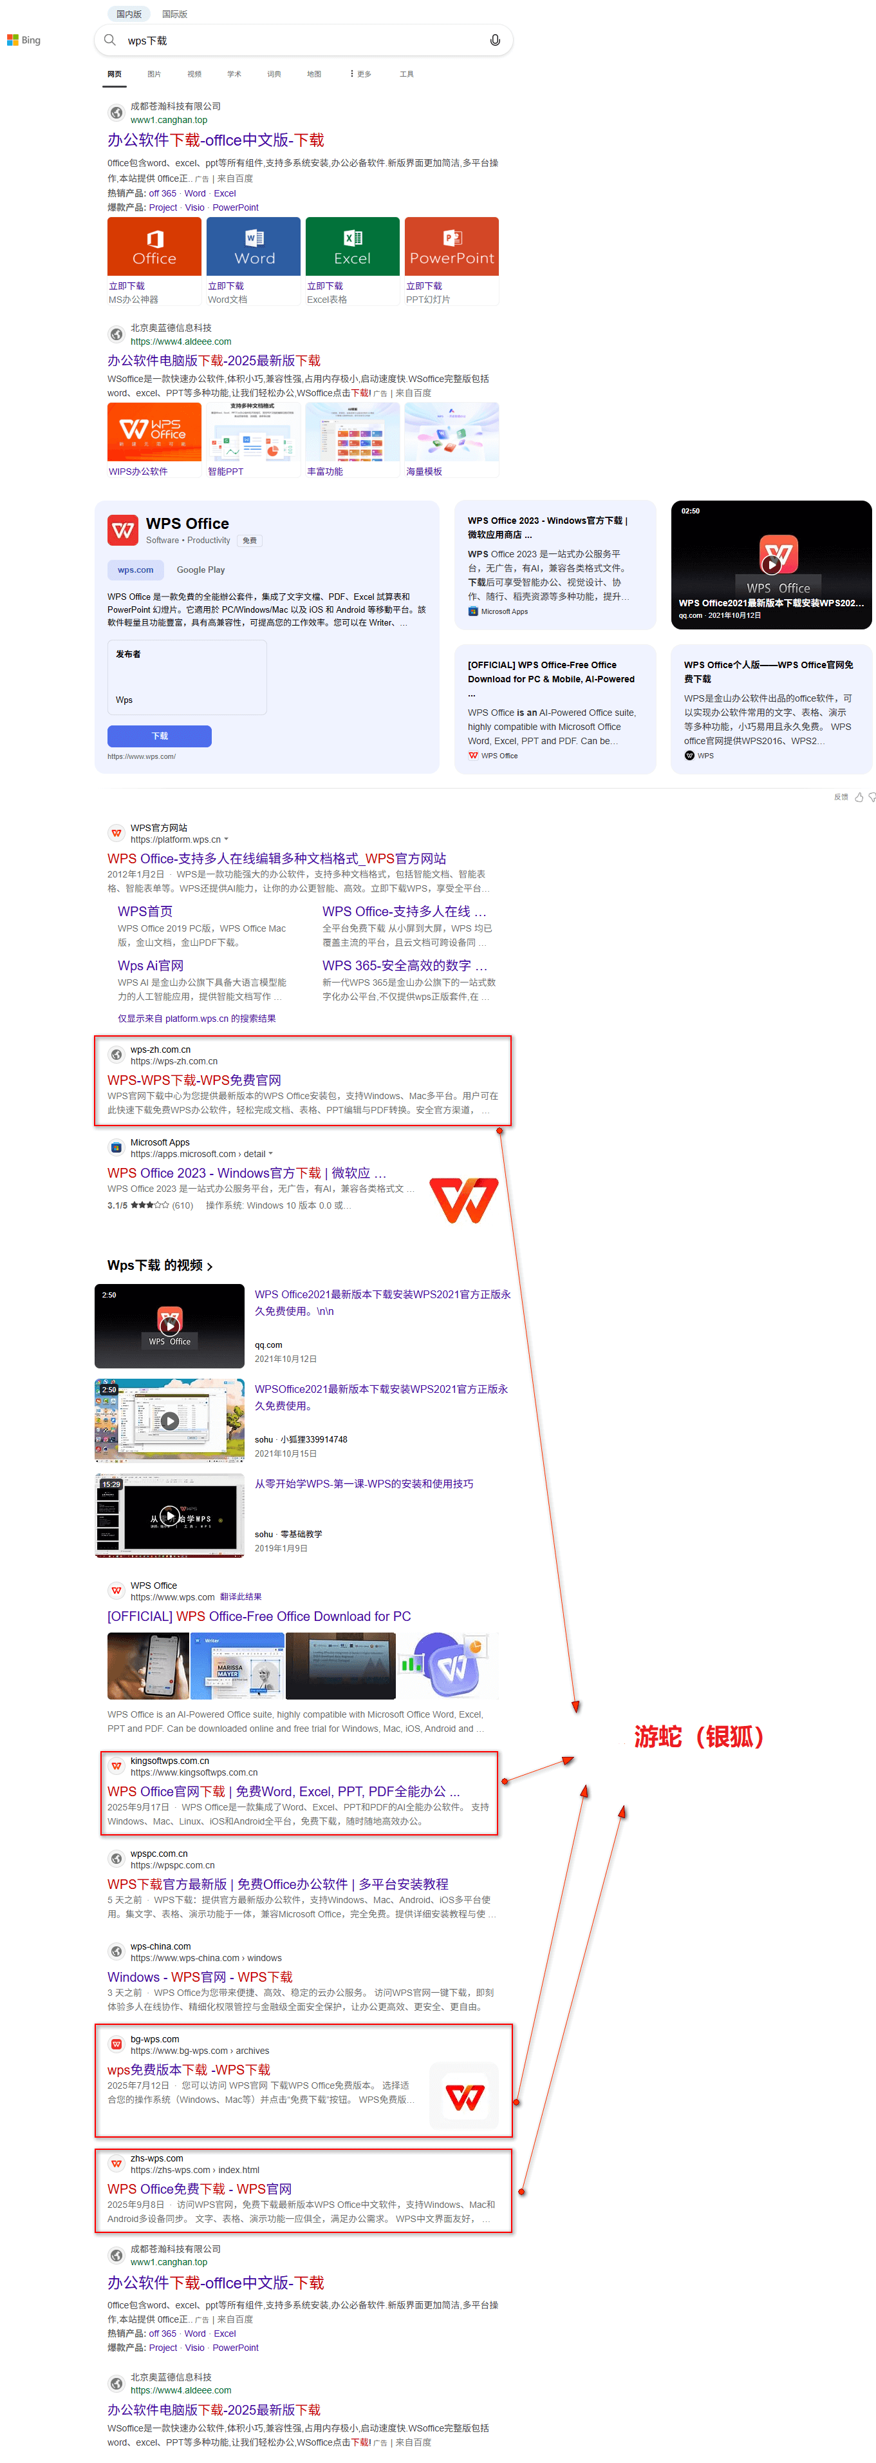The image size is (876, 2463).
Task: Open the WPS-WPS下载-WPS免费官网 result link
Action: coord(194,1080)
